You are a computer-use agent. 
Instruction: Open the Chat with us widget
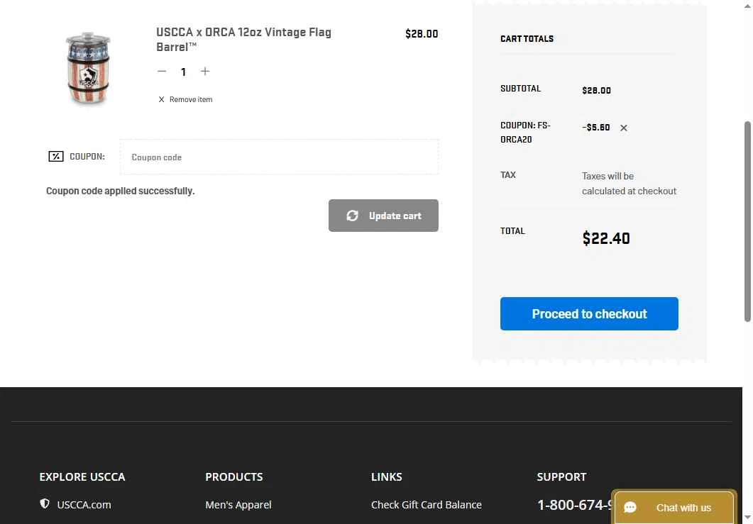(674, 508)
